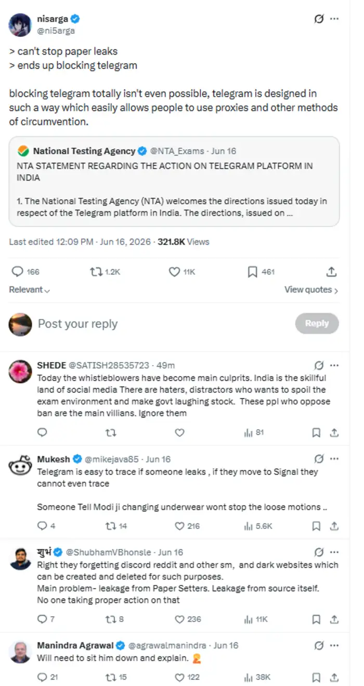
Task: Expand the Relevant sort dropdown
Action: 29,290
